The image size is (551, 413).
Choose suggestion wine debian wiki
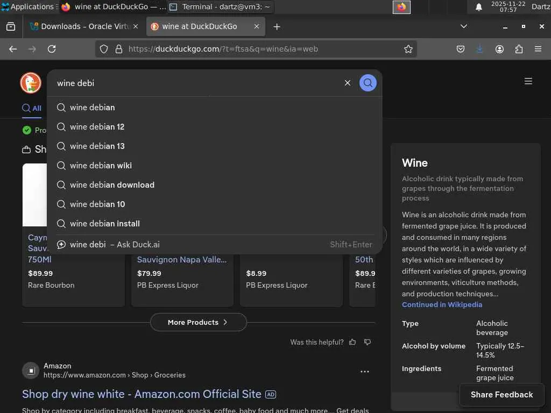click(x=214, y=166)
